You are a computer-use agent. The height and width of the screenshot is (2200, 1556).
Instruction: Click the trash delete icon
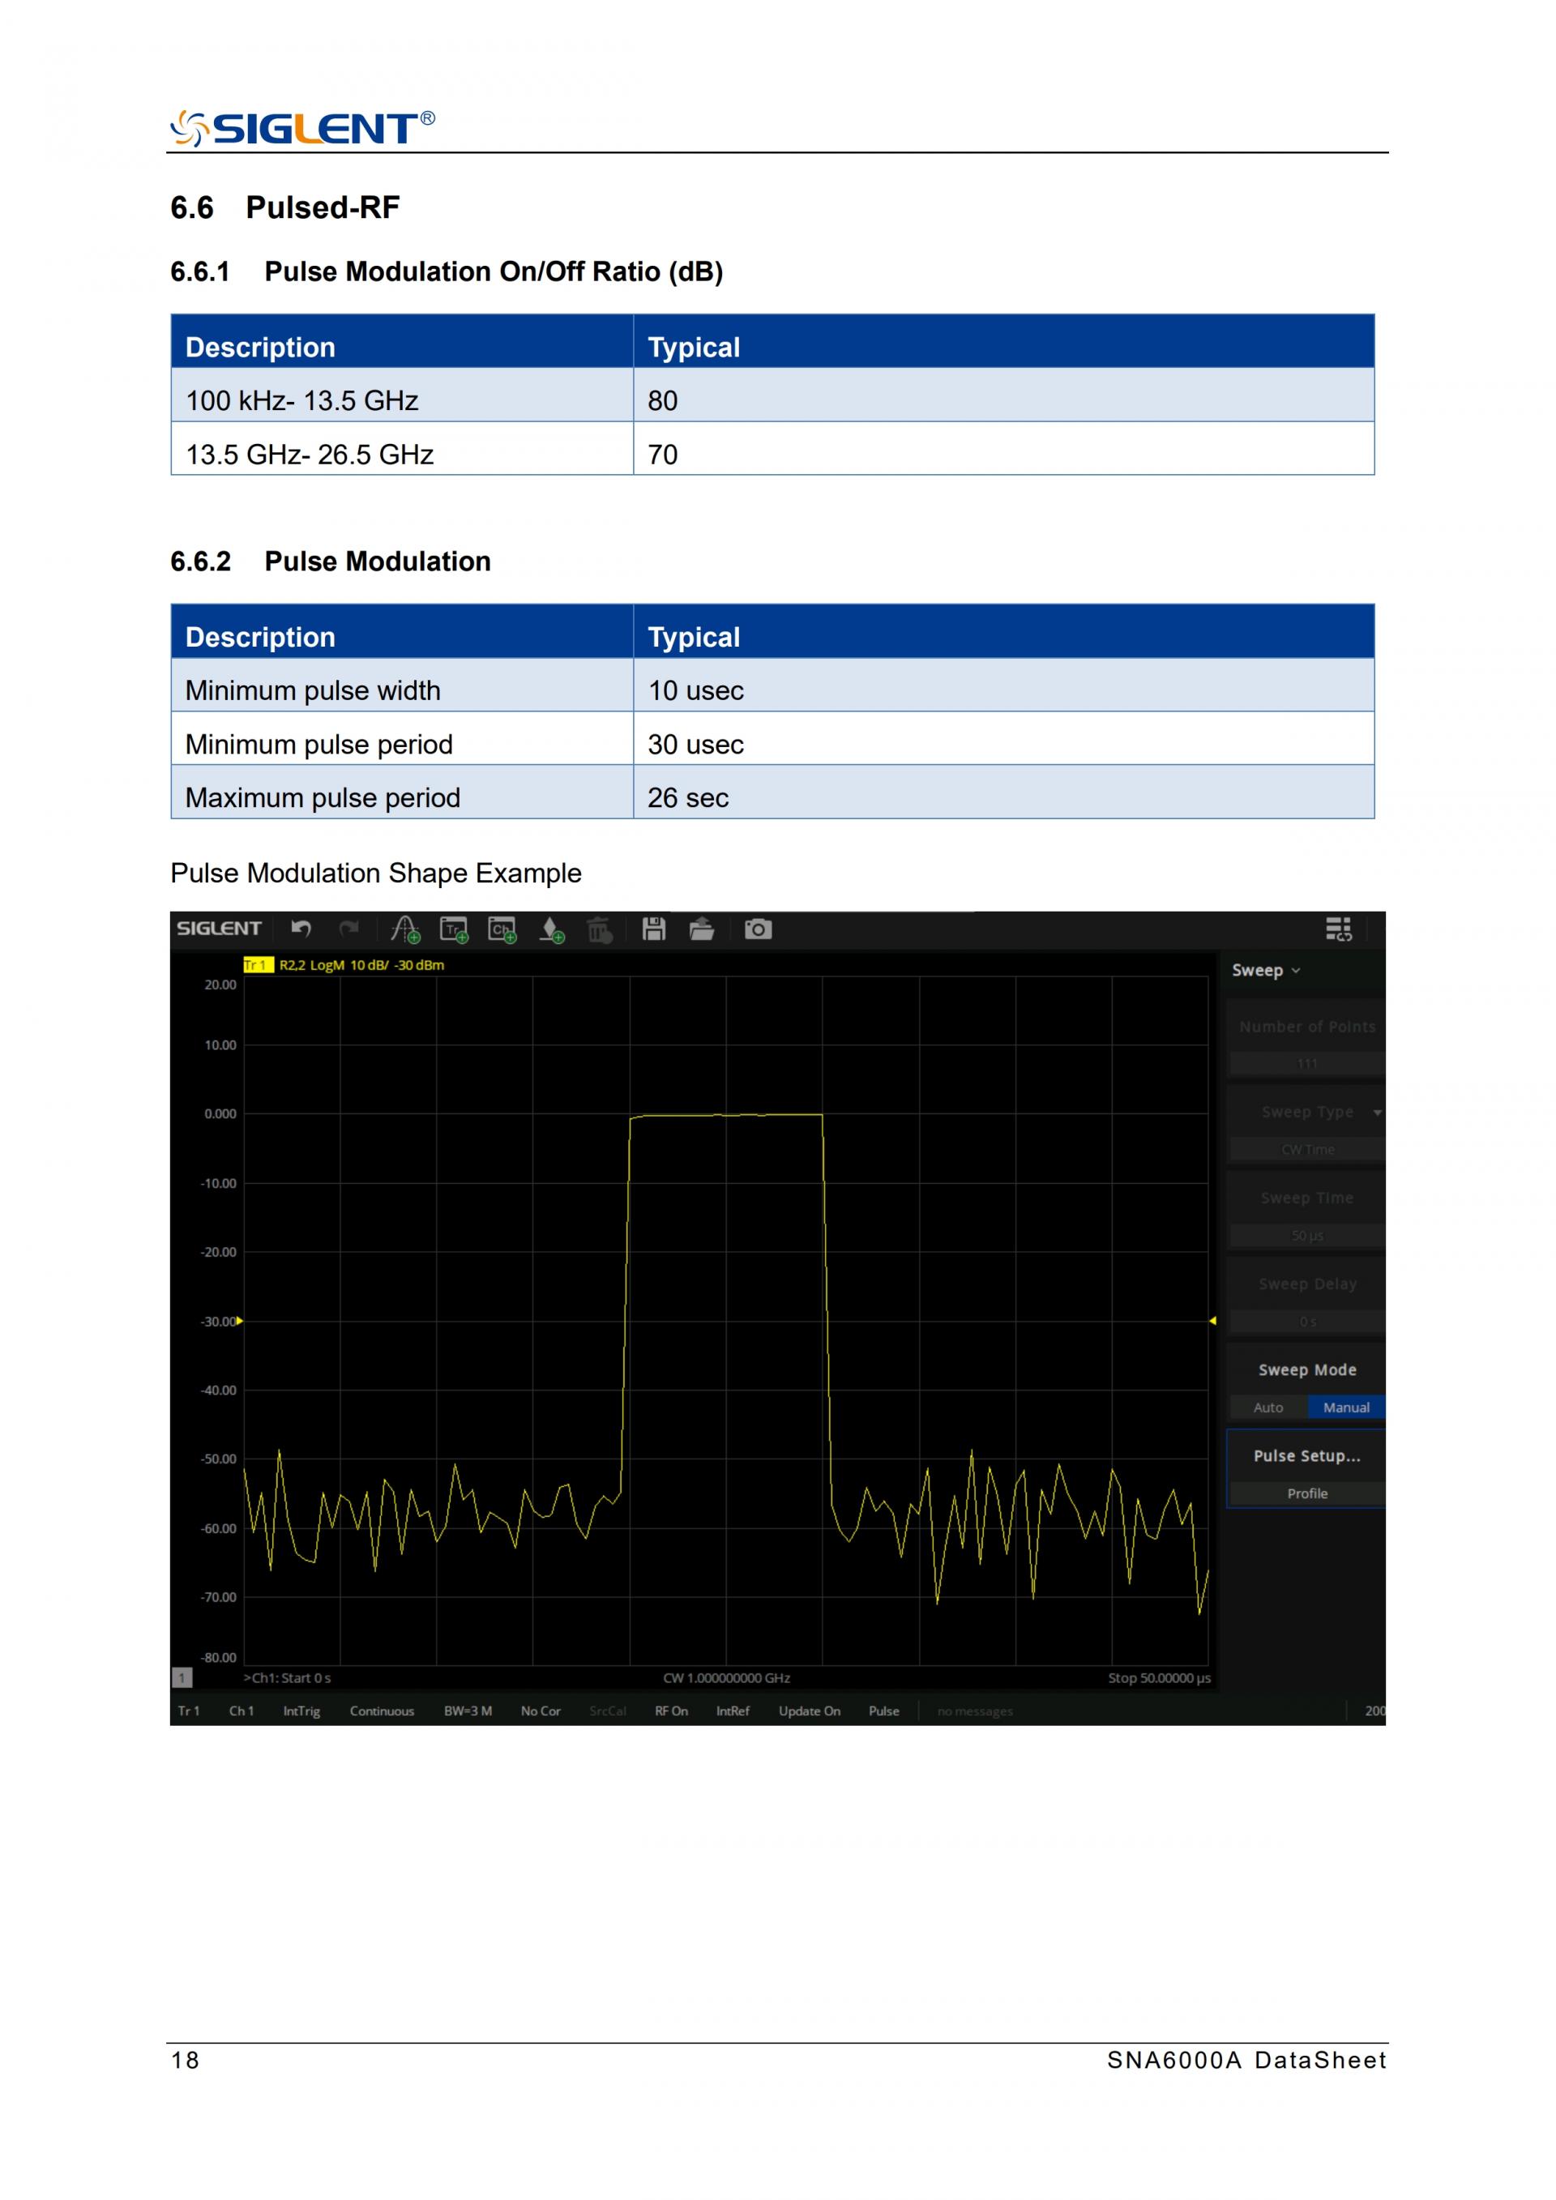pyautogui.click(x=600, y=929)
